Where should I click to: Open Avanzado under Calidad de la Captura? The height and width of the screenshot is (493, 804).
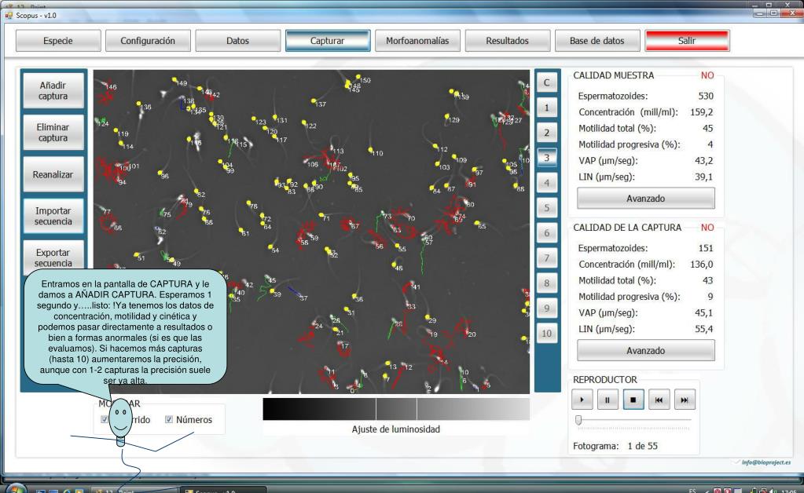[x=645, y=351]
